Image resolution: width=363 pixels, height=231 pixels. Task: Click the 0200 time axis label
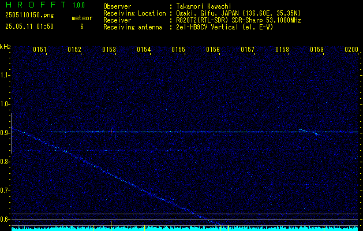(351, 50)
